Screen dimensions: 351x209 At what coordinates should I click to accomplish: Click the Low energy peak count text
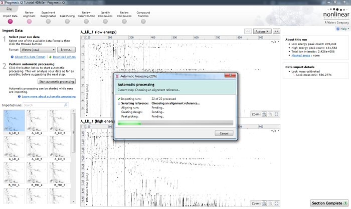314,44
